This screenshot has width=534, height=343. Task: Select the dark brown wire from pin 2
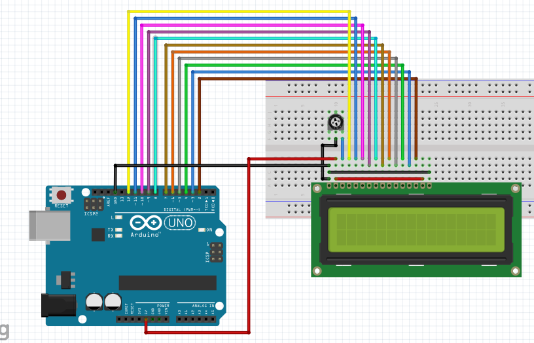pyautogui.click(x=308, y=79)
